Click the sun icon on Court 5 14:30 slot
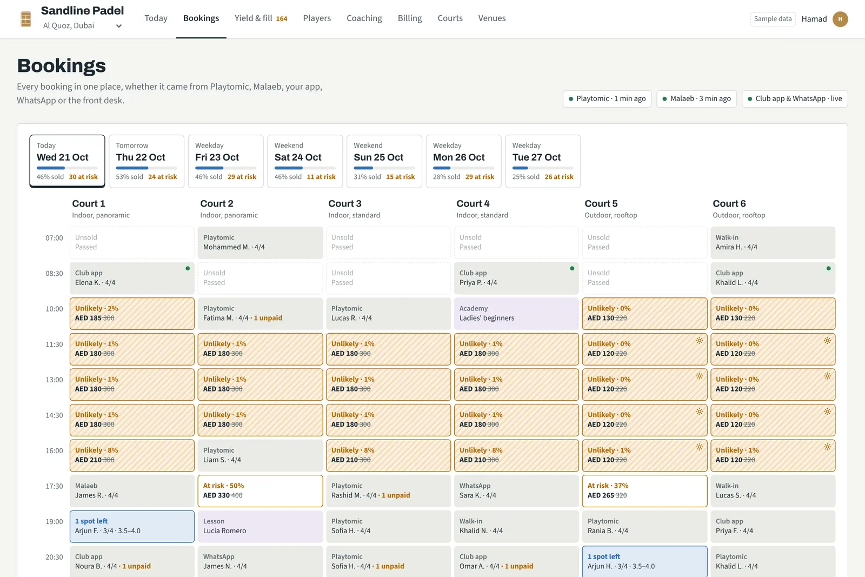 [x=700, y=412]
